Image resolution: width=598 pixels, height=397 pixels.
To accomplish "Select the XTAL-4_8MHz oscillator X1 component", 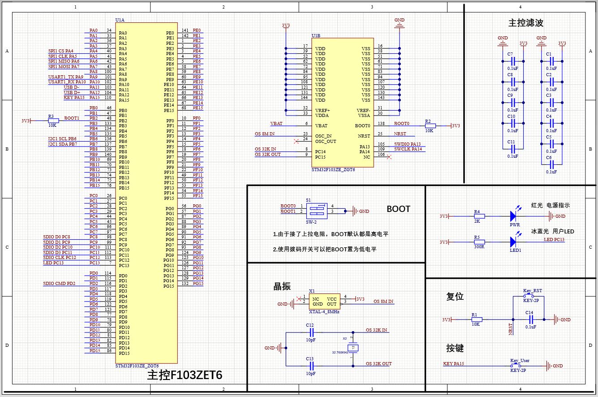I will click(324, 301).
